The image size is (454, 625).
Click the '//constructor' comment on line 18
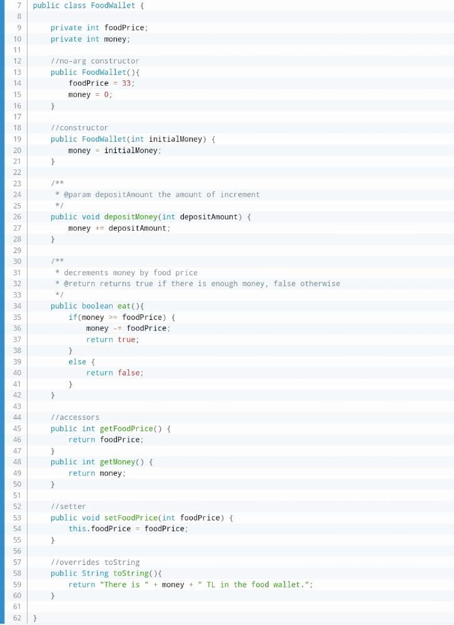pos(79,127)
